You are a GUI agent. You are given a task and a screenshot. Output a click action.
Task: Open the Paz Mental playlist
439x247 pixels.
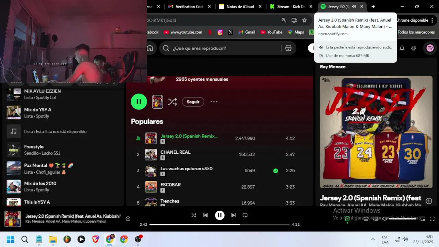[63, 168]
